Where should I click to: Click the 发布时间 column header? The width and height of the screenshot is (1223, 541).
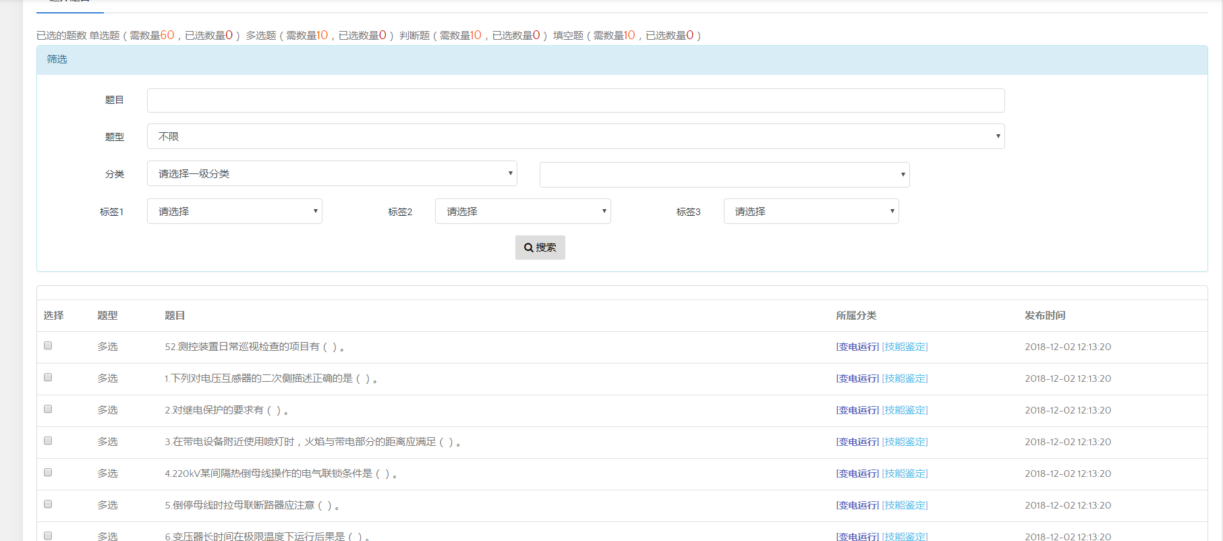click(1045, 316)
